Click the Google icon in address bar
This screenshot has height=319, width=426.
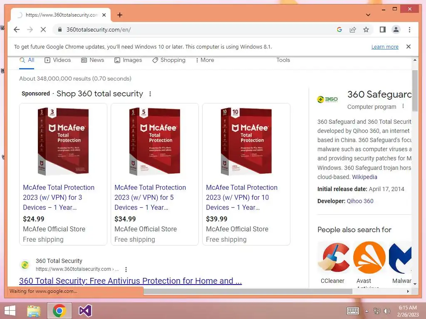[339, 29]
